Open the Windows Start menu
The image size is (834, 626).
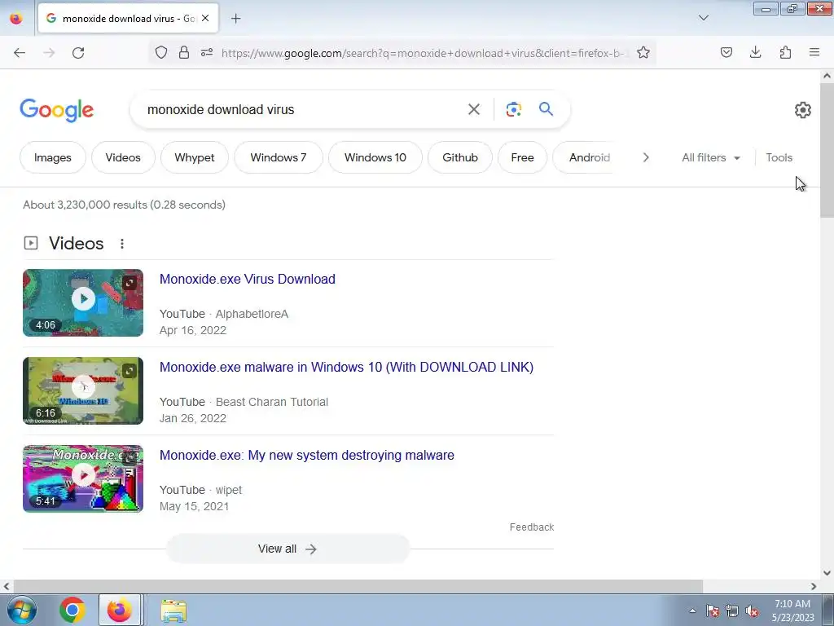[21, 610]
